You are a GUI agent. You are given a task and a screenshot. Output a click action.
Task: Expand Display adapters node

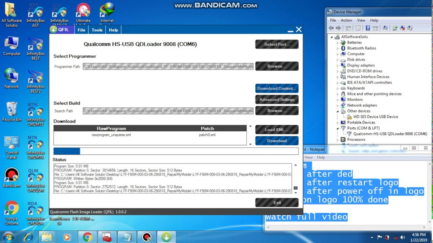point(337,65)
